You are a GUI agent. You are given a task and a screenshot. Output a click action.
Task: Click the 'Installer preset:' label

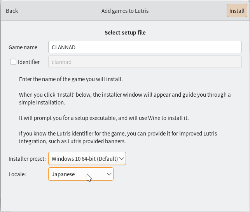tap(27, 158)
